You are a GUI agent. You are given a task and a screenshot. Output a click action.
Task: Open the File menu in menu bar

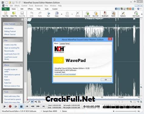pos(7,6)
